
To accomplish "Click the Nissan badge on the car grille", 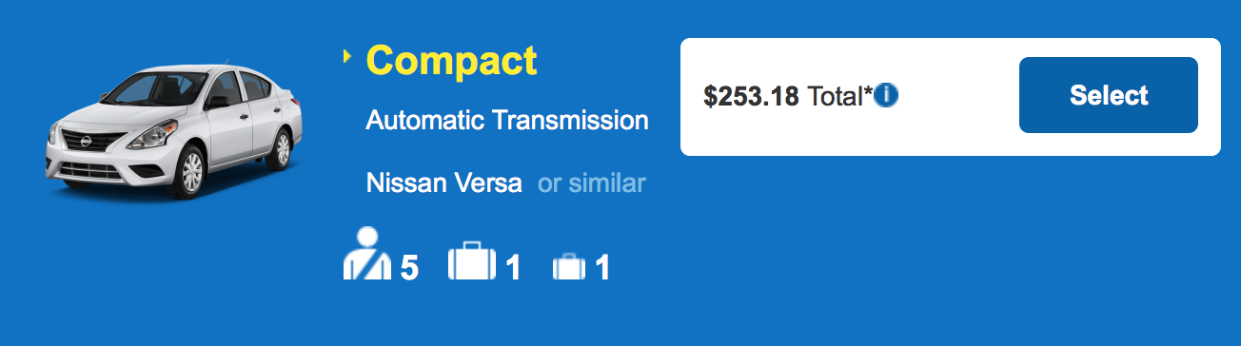I will coord(86,142).
